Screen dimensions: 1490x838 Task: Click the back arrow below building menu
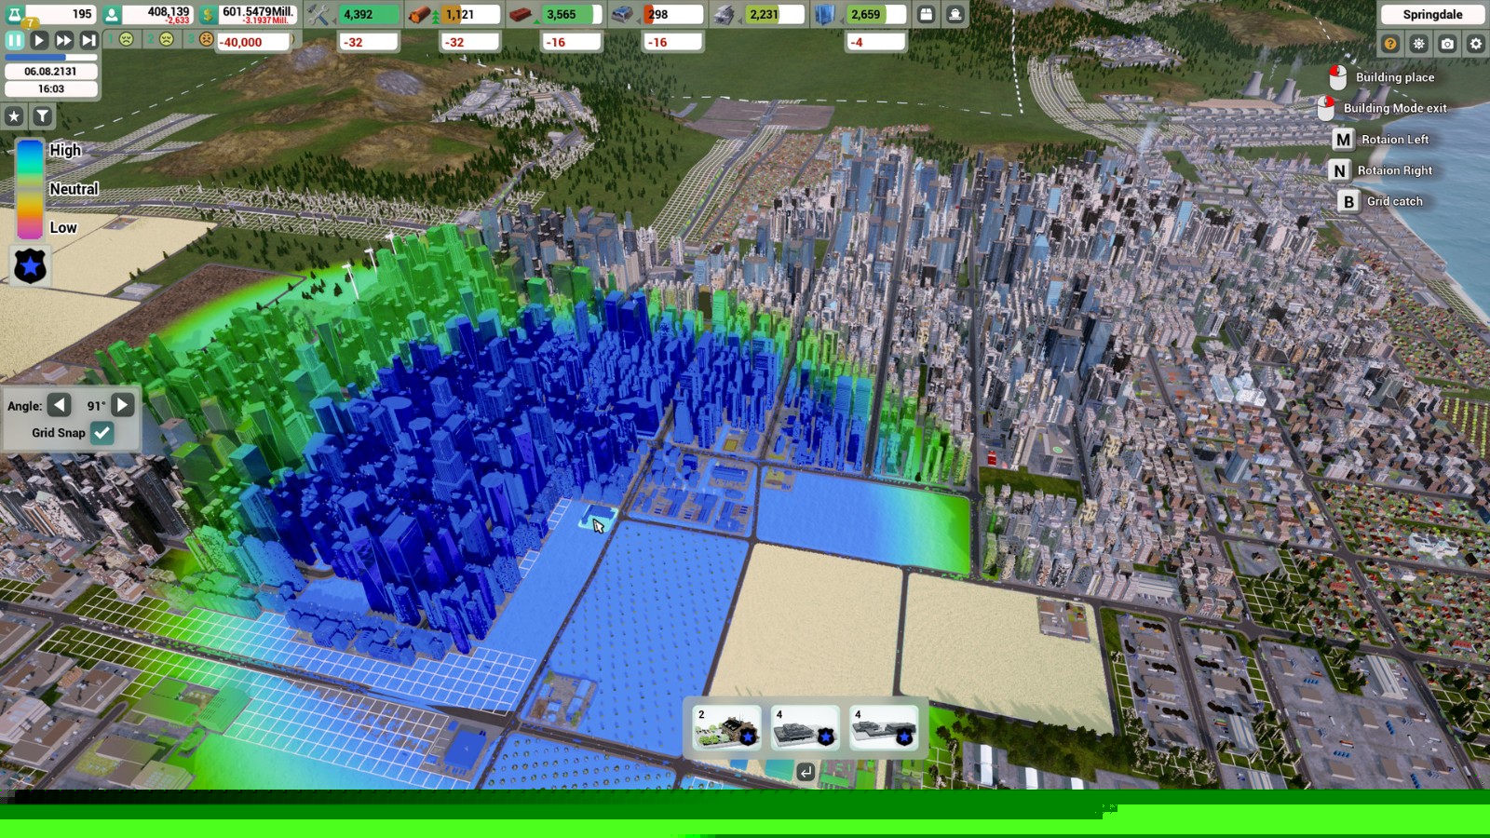(x=806, y=772)
